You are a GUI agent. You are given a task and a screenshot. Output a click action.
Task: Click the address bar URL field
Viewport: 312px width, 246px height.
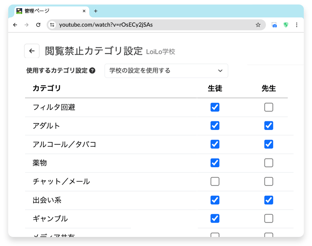point(155,25)
